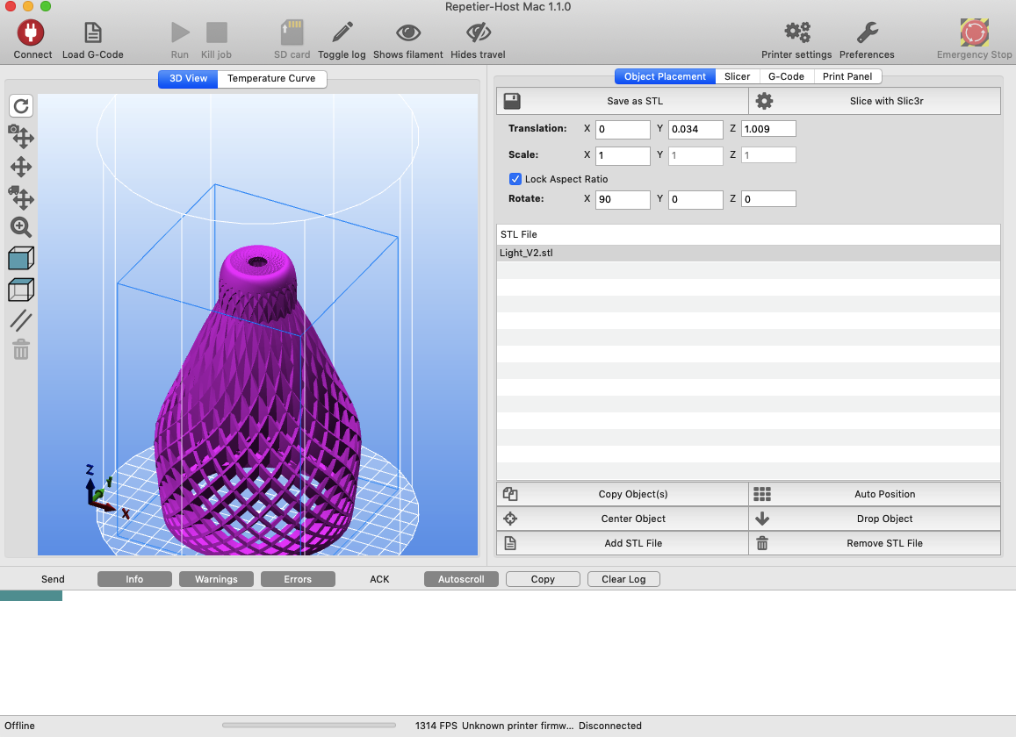Screen dimensions: 1016x737
Task: Switch to solid cube perspective view
Action: (x=21, y=259)
